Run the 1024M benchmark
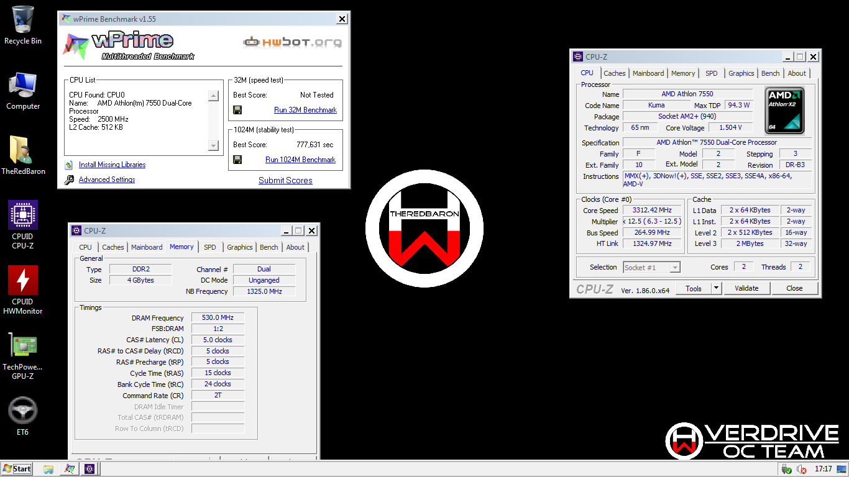Screen dimensions: 849x477 pyautogui.click(x=300, y=160)
